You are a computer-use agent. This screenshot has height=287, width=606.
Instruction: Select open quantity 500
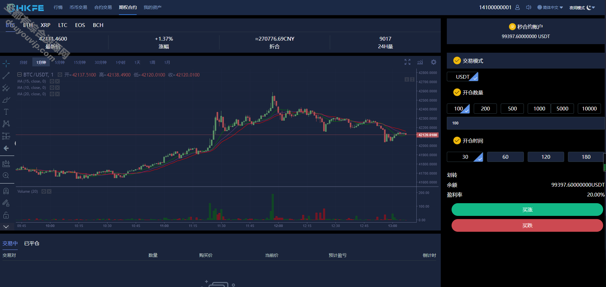[512, 109]
